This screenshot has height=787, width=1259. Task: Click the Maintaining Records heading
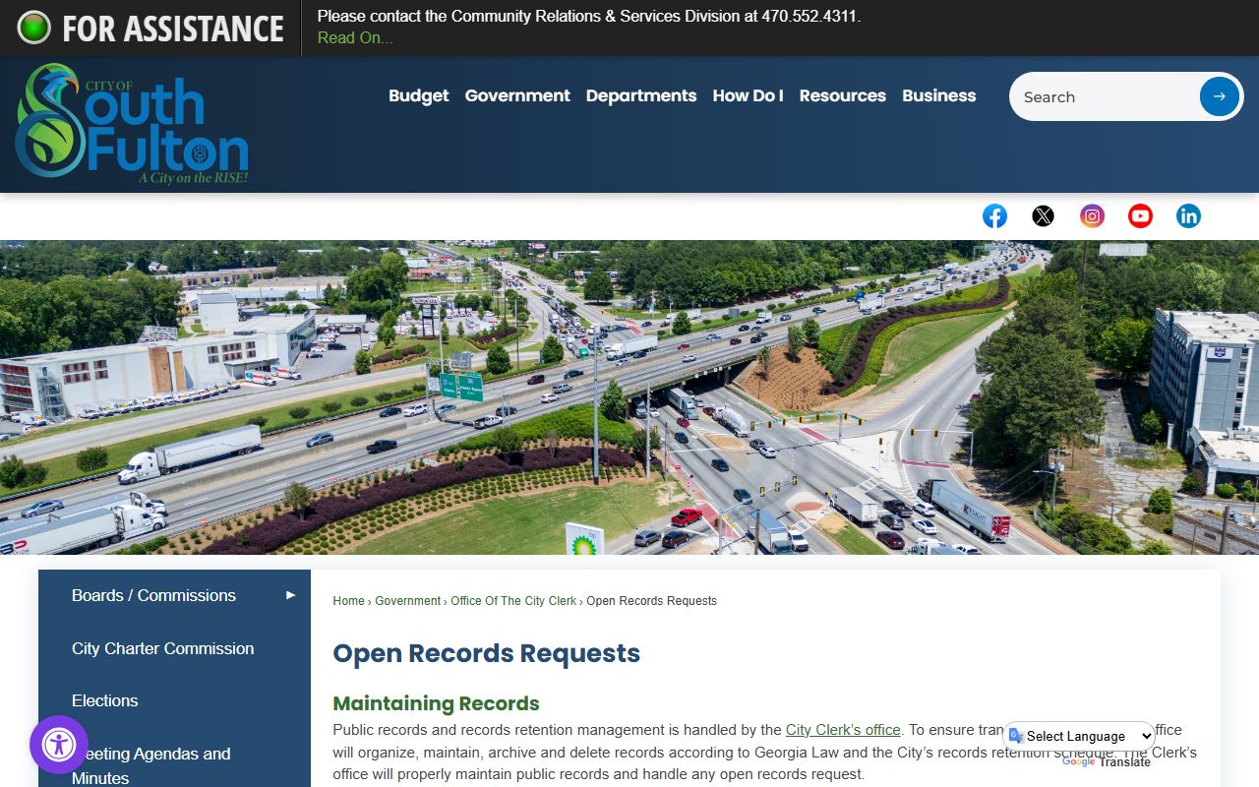(x=436, y=703)
